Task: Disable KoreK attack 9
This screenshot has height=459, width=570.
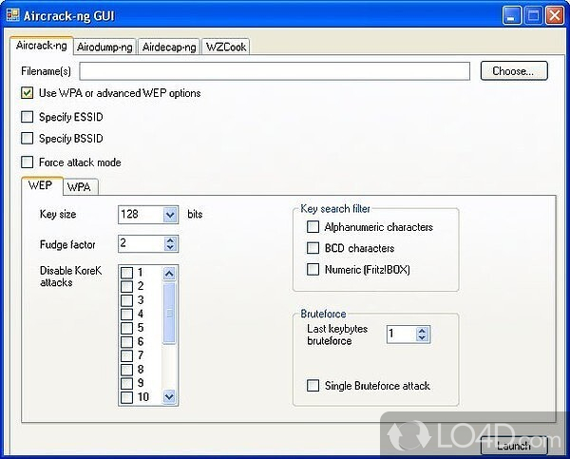Action: pyautogui.click(x=127, y=383)
